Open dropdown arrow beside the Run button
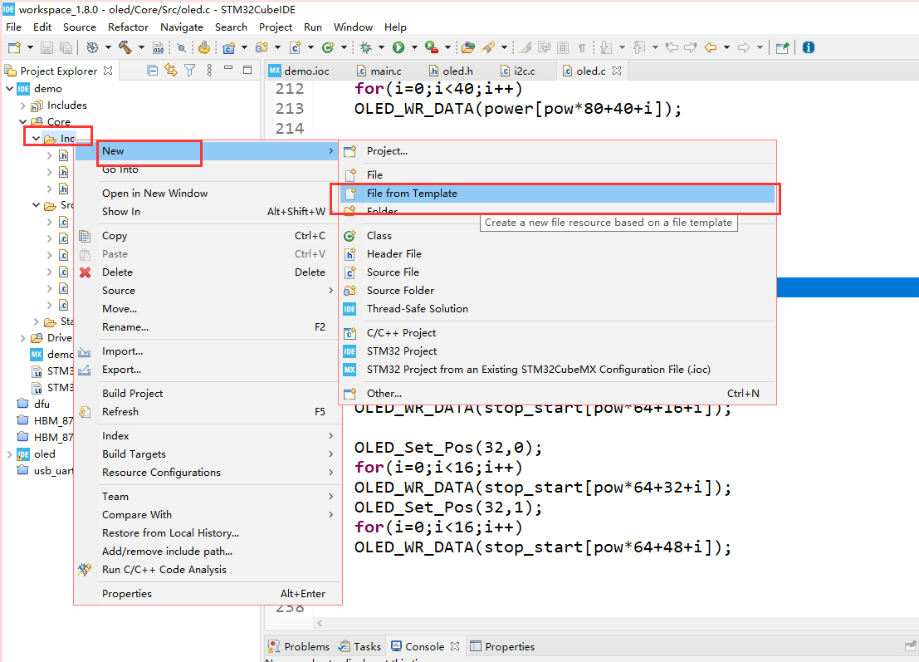Image resolution: width=919 pixels, height=662 pixels. (x=414, y=47)
